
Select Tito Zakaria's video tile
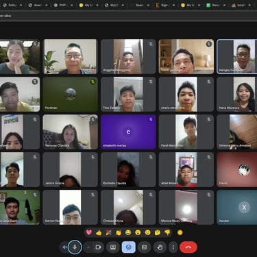[128, 94]
